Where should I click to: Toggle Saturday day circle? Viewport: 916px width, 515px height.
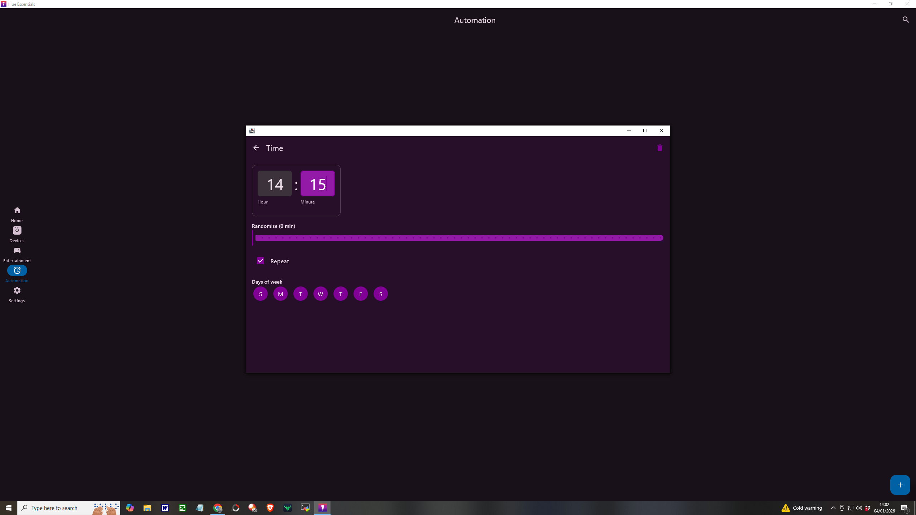[381, 294]
